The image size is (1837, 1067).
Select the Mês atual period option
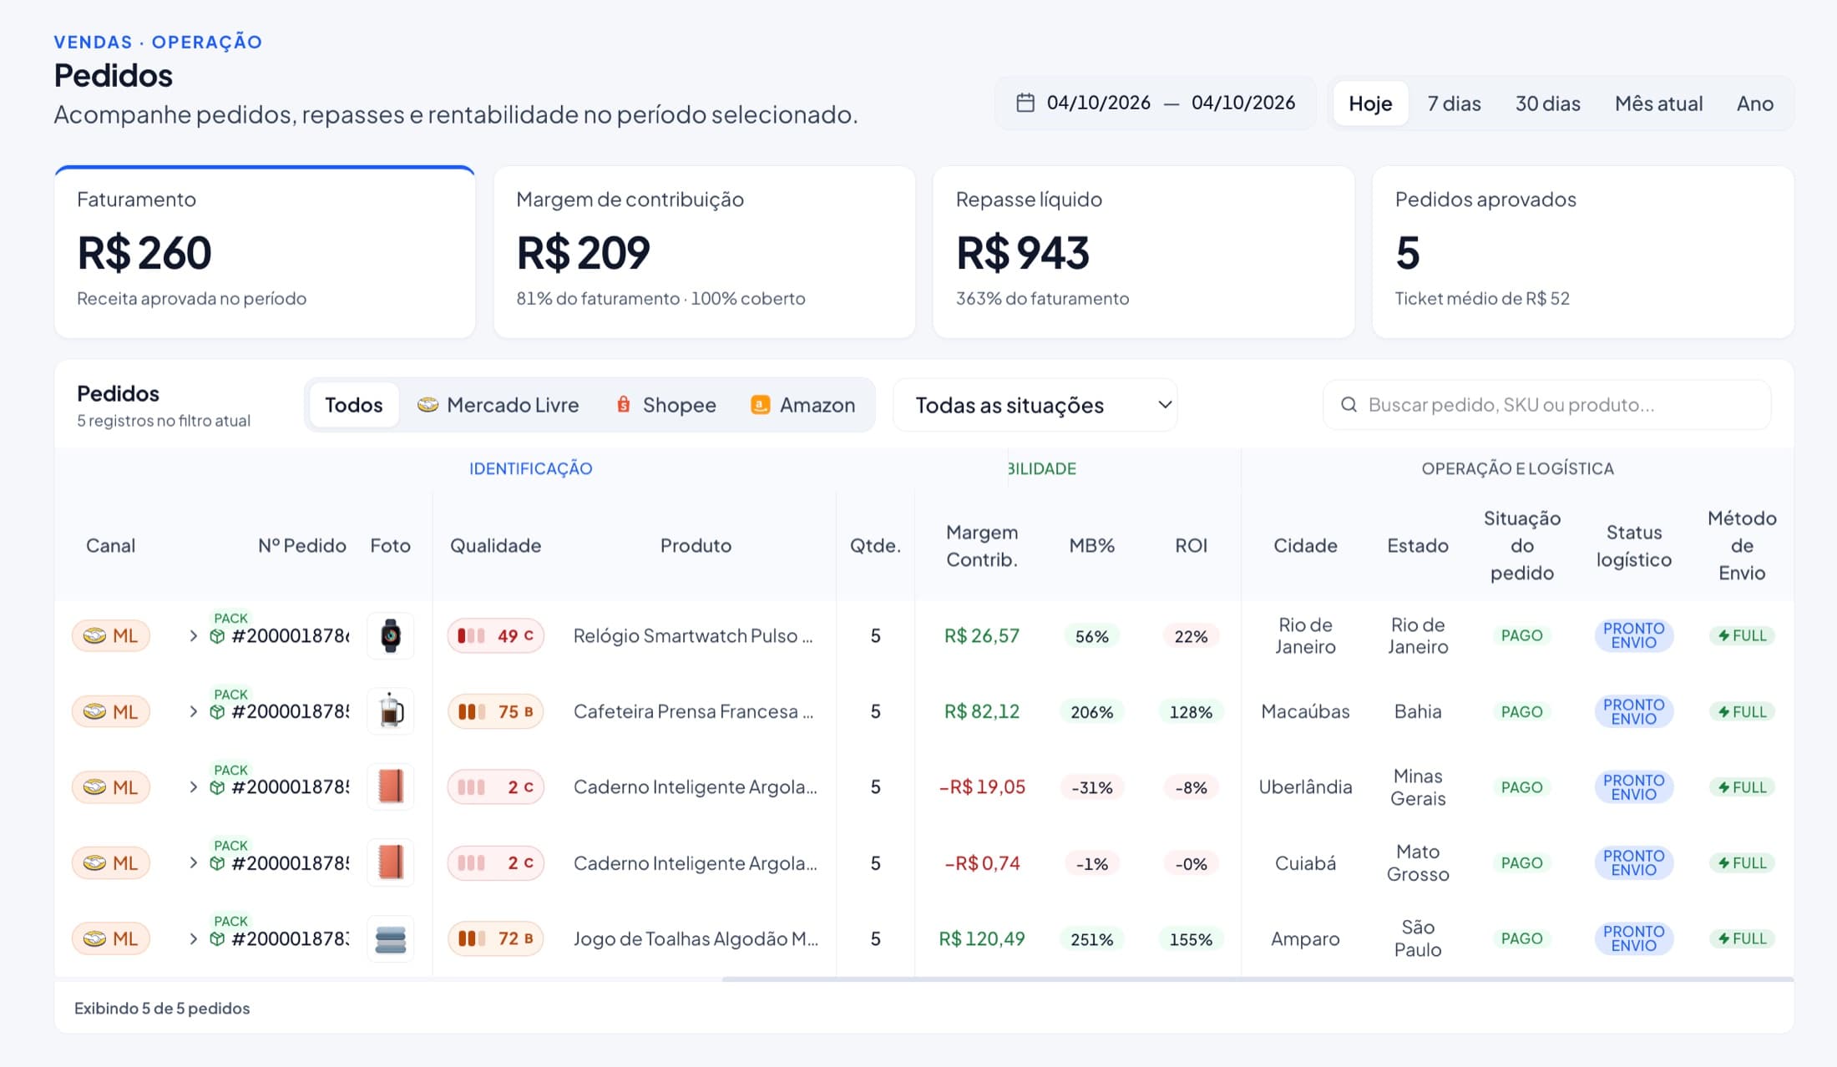click(1658, 104)
